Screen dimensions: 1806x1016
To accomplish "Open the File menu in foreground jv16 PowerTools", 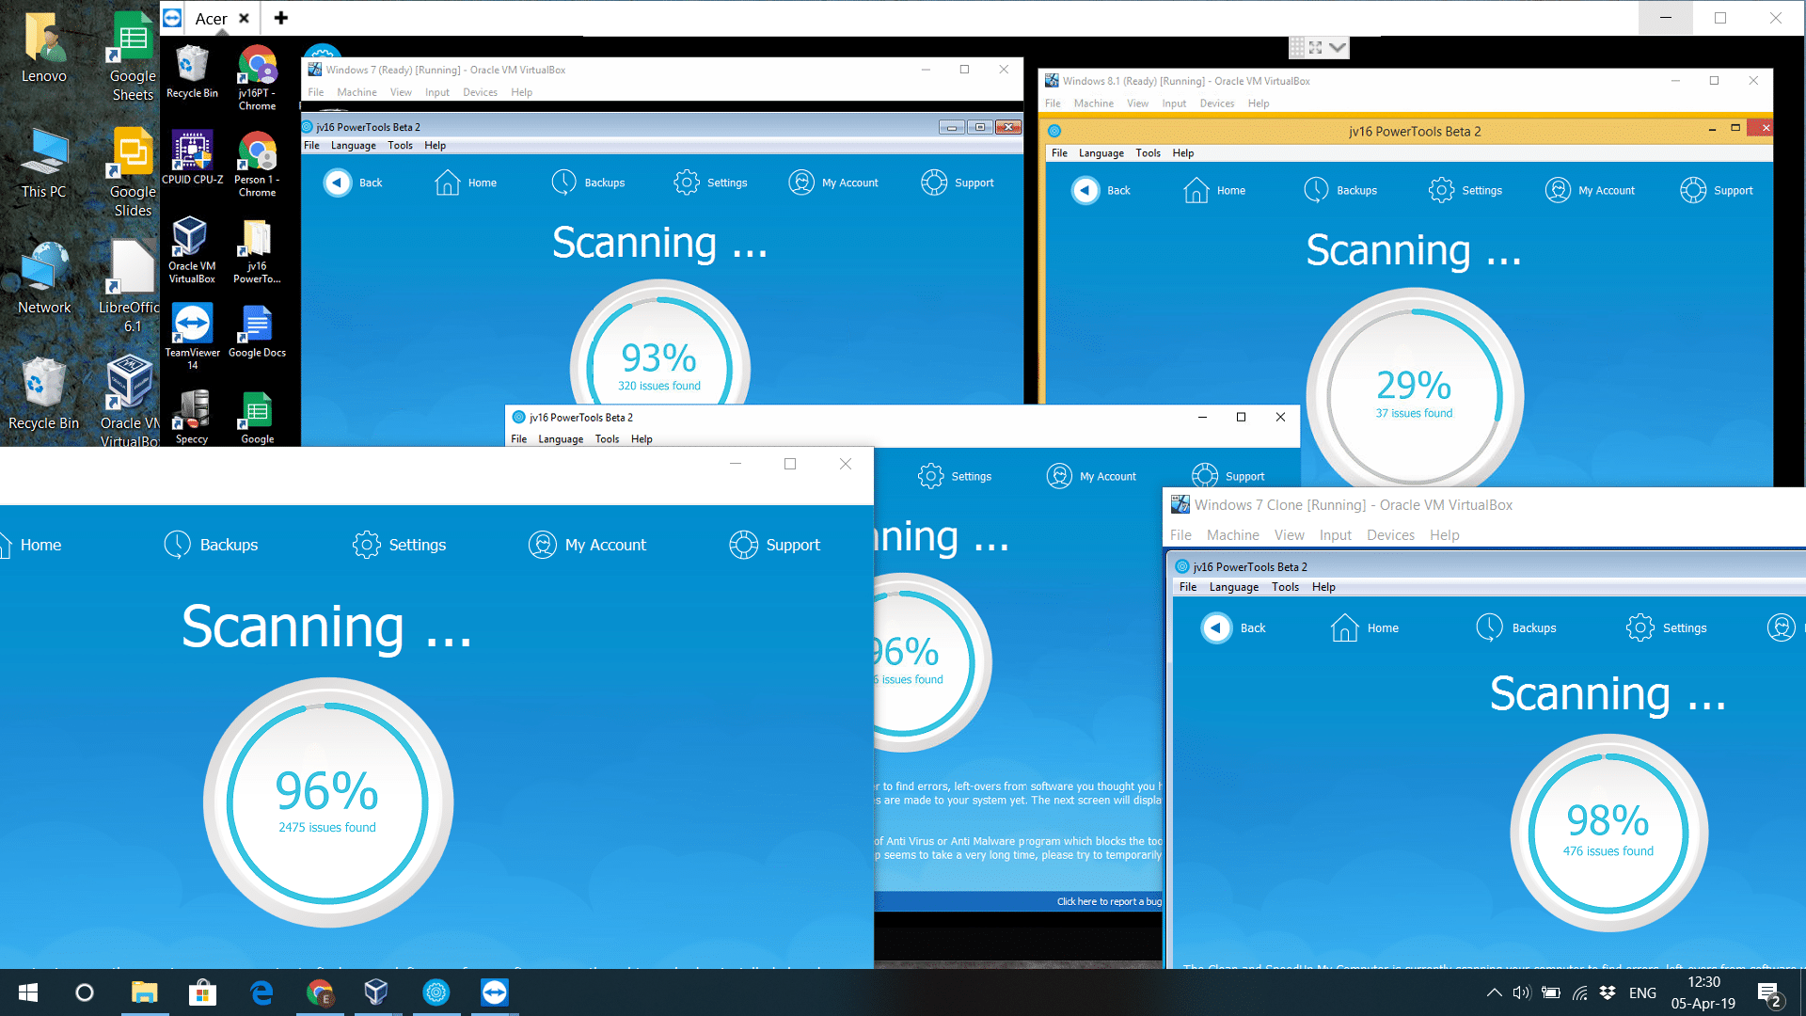I will [518, 437].
